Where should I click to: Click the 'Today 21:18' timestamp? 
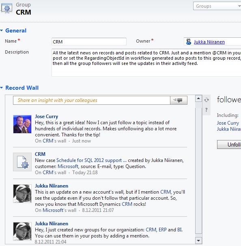coord(85,173)
